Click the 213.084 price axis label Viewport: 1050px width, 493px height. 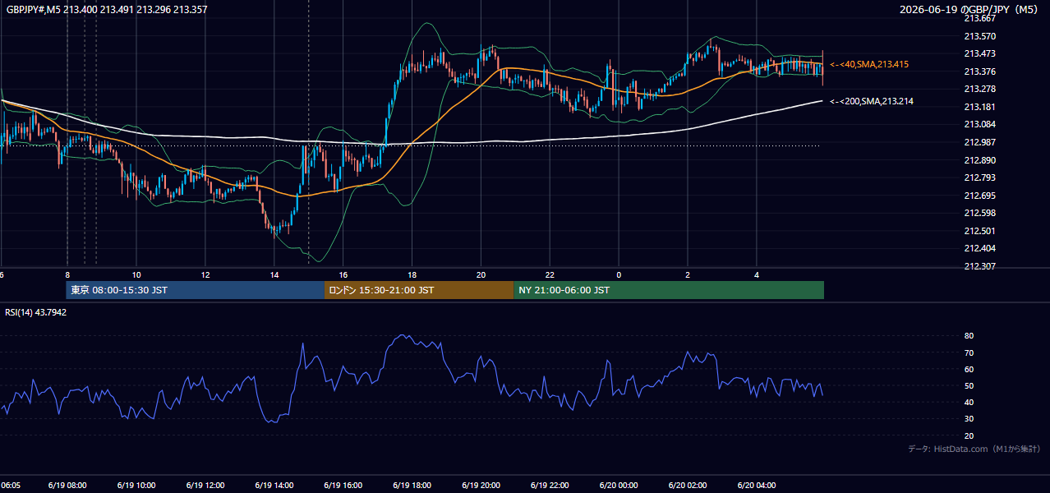[979, 124]
